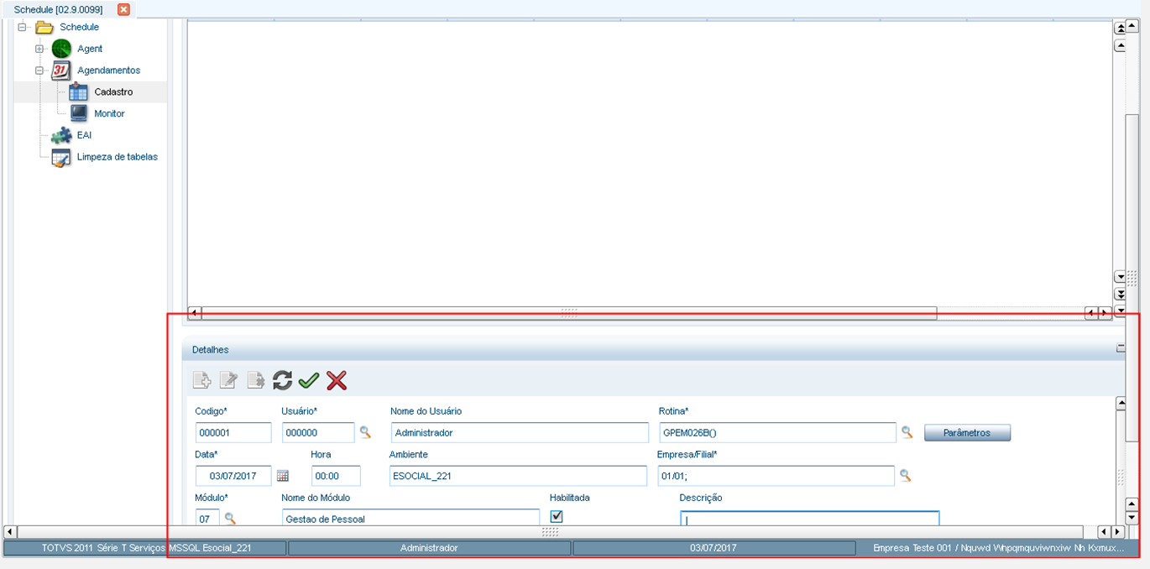Click the edit record pencil icon
The height and width of the screenshot is (569, 1150).
pyautogui.click(x=228, y=381)
